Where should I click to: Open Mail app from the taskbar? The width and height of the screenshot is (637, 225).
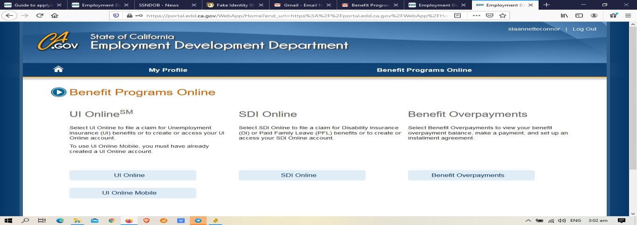pyautogui.click(x=95, y=221)
